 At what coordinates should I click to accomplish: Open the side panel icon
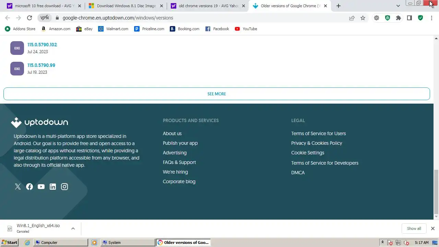pyautogui.click(x=410, y=18)
